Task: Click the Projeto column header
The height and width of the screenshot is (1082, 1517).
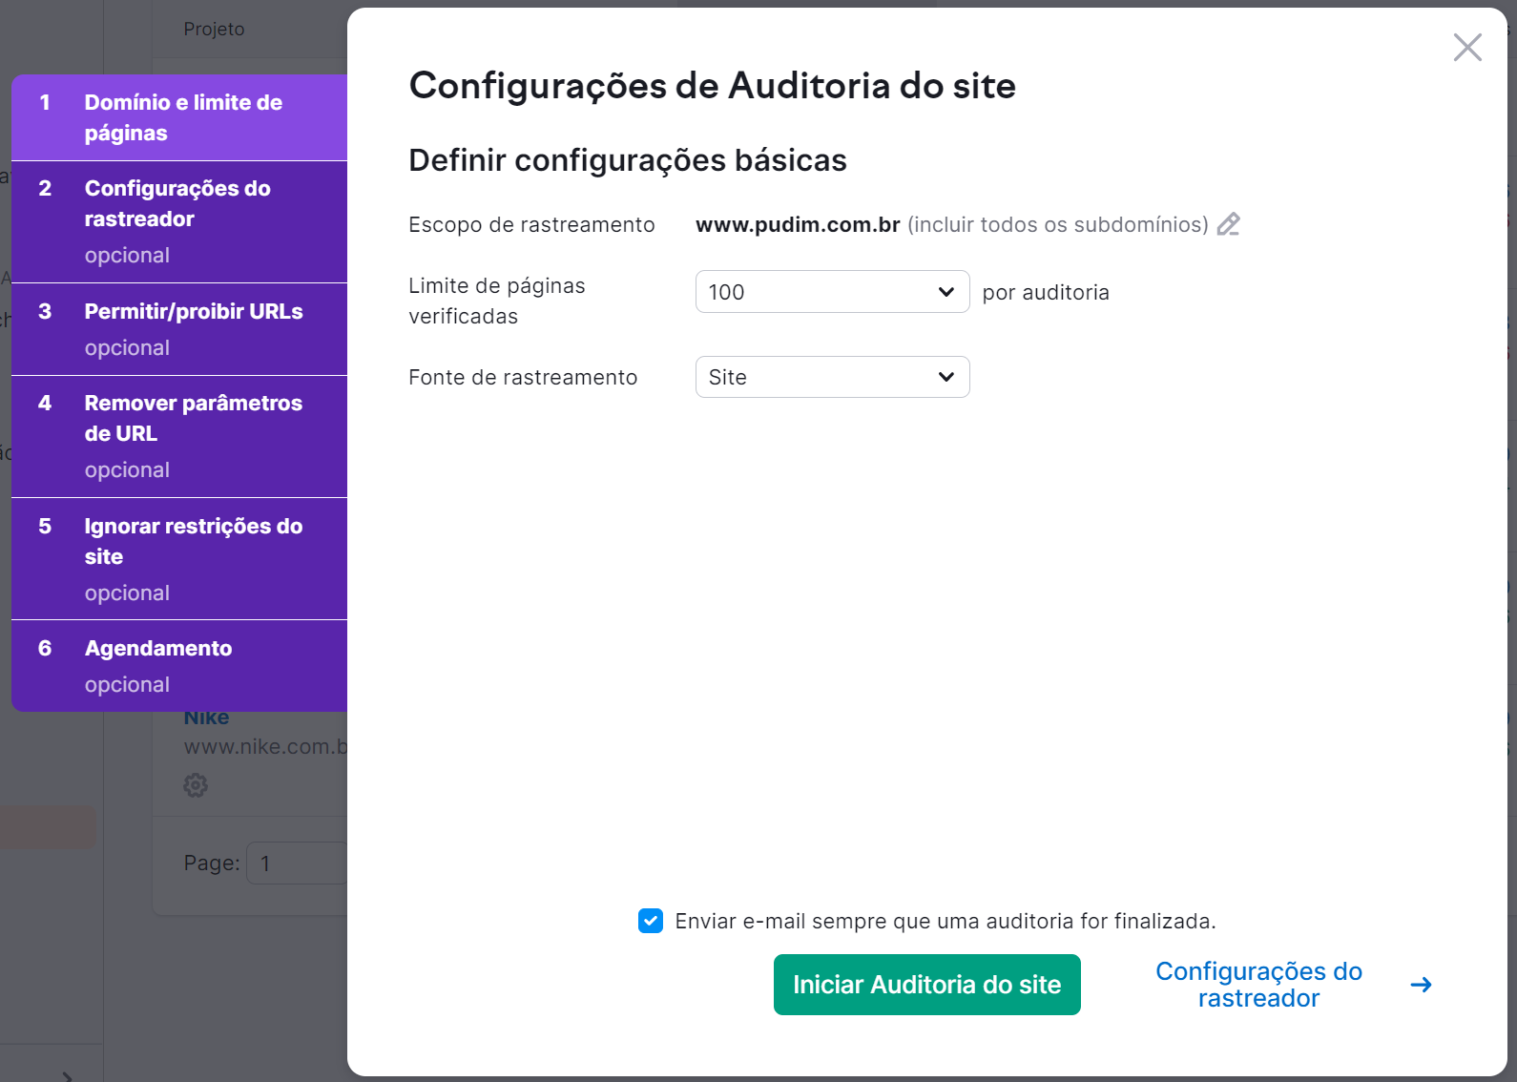Action: (x=214, y=30)
